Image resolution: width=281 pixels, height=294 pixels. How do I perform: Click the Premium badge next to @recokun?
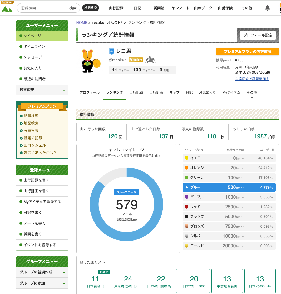tap(136, 60)
